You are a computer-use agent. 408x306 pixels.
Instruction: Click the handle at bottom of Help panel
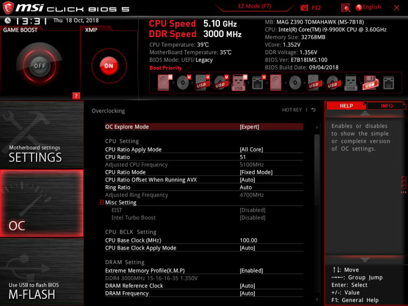(364, 259)
